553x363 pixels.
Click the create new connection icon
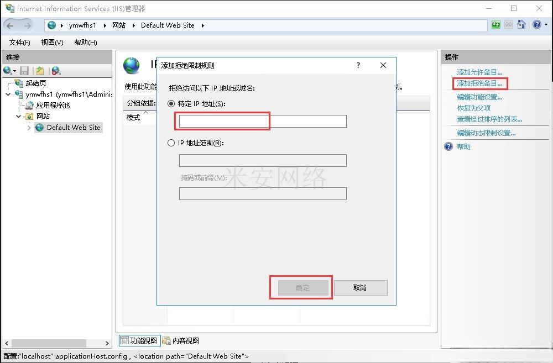tap(7, 71)
